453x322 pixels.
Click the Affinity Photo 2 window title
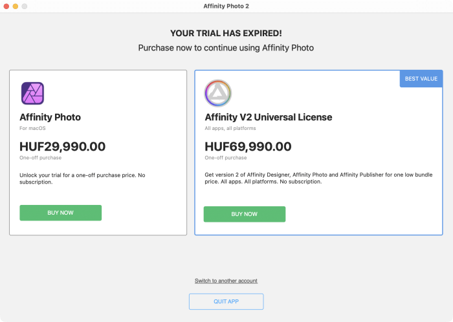226,6
